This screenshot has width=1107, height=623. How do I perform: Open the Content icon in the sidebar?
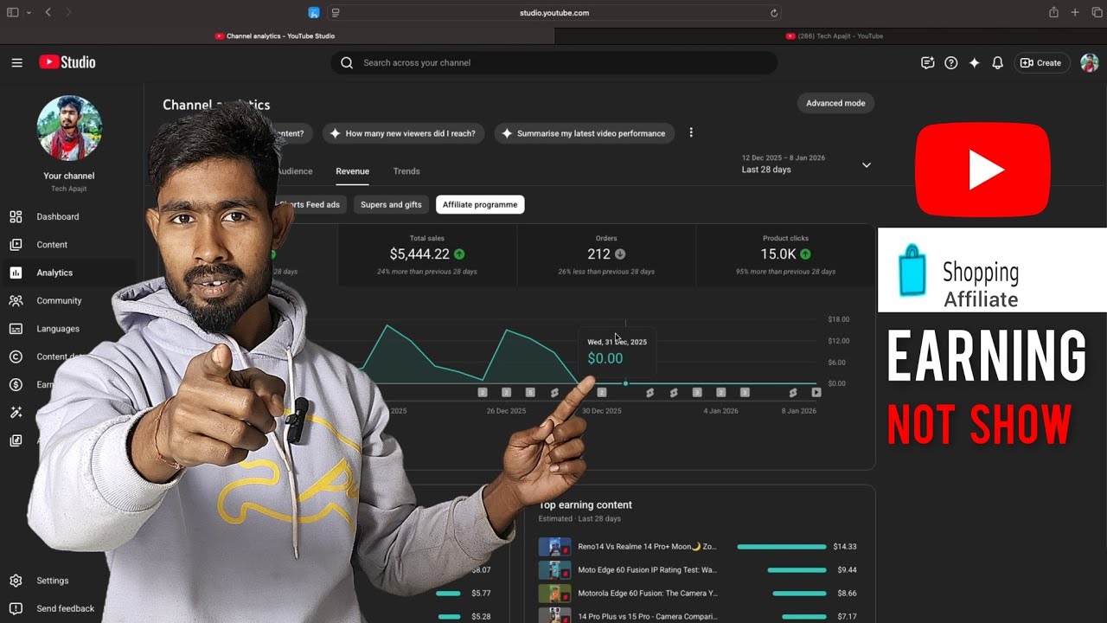coord(16,245)
